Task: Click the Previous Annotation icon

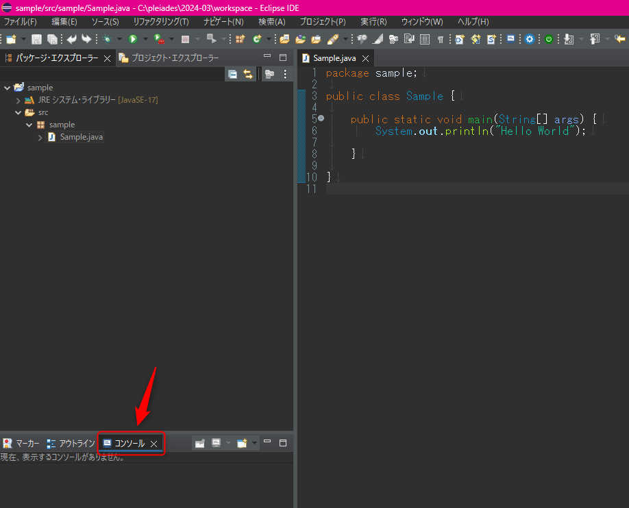Action: (595, 39)
